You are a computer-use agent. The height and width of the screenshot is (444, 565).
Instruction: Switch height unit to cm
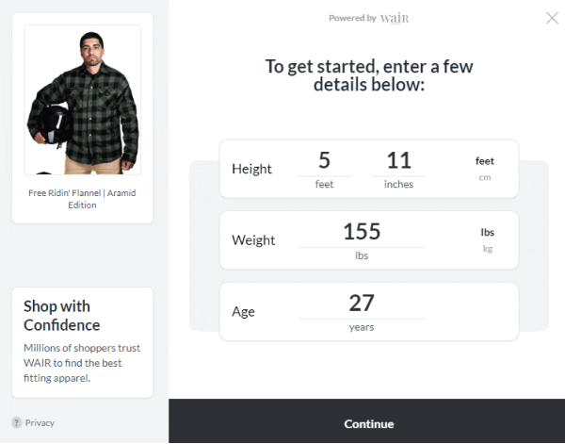(x=484, y=177)
